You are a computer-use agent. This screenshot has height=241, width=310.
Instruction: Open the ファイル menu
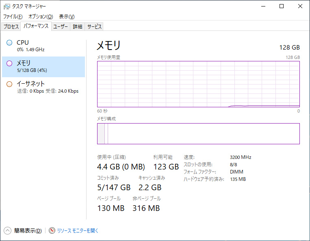[13, 17]
